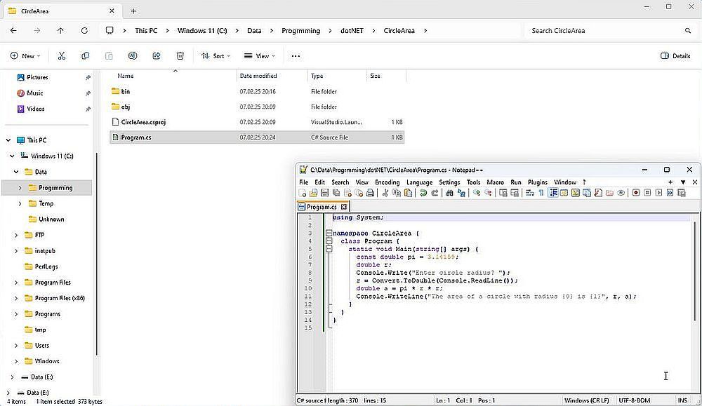Collapse This PC in navigation pane

(x=8, y=140)
